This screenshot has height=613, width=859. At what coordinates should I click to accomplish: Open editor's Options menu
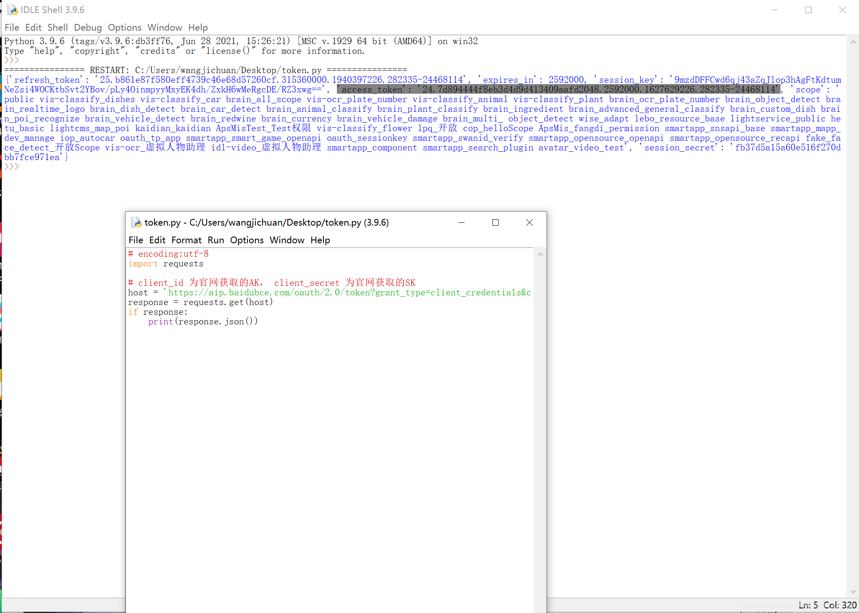(x=247, y=240)
